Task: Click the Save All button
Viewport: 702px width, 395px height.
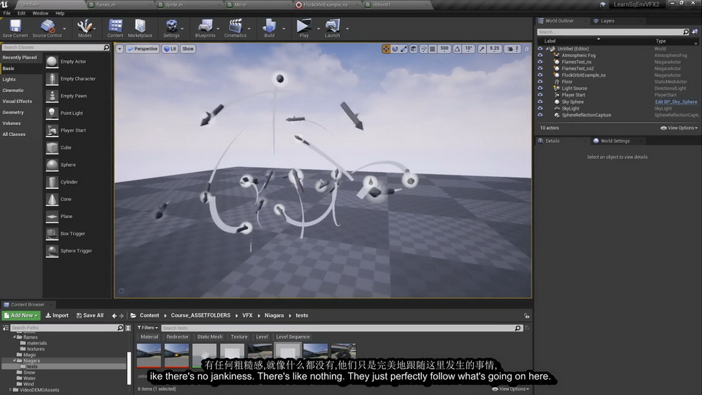Action: coord(90,316)
